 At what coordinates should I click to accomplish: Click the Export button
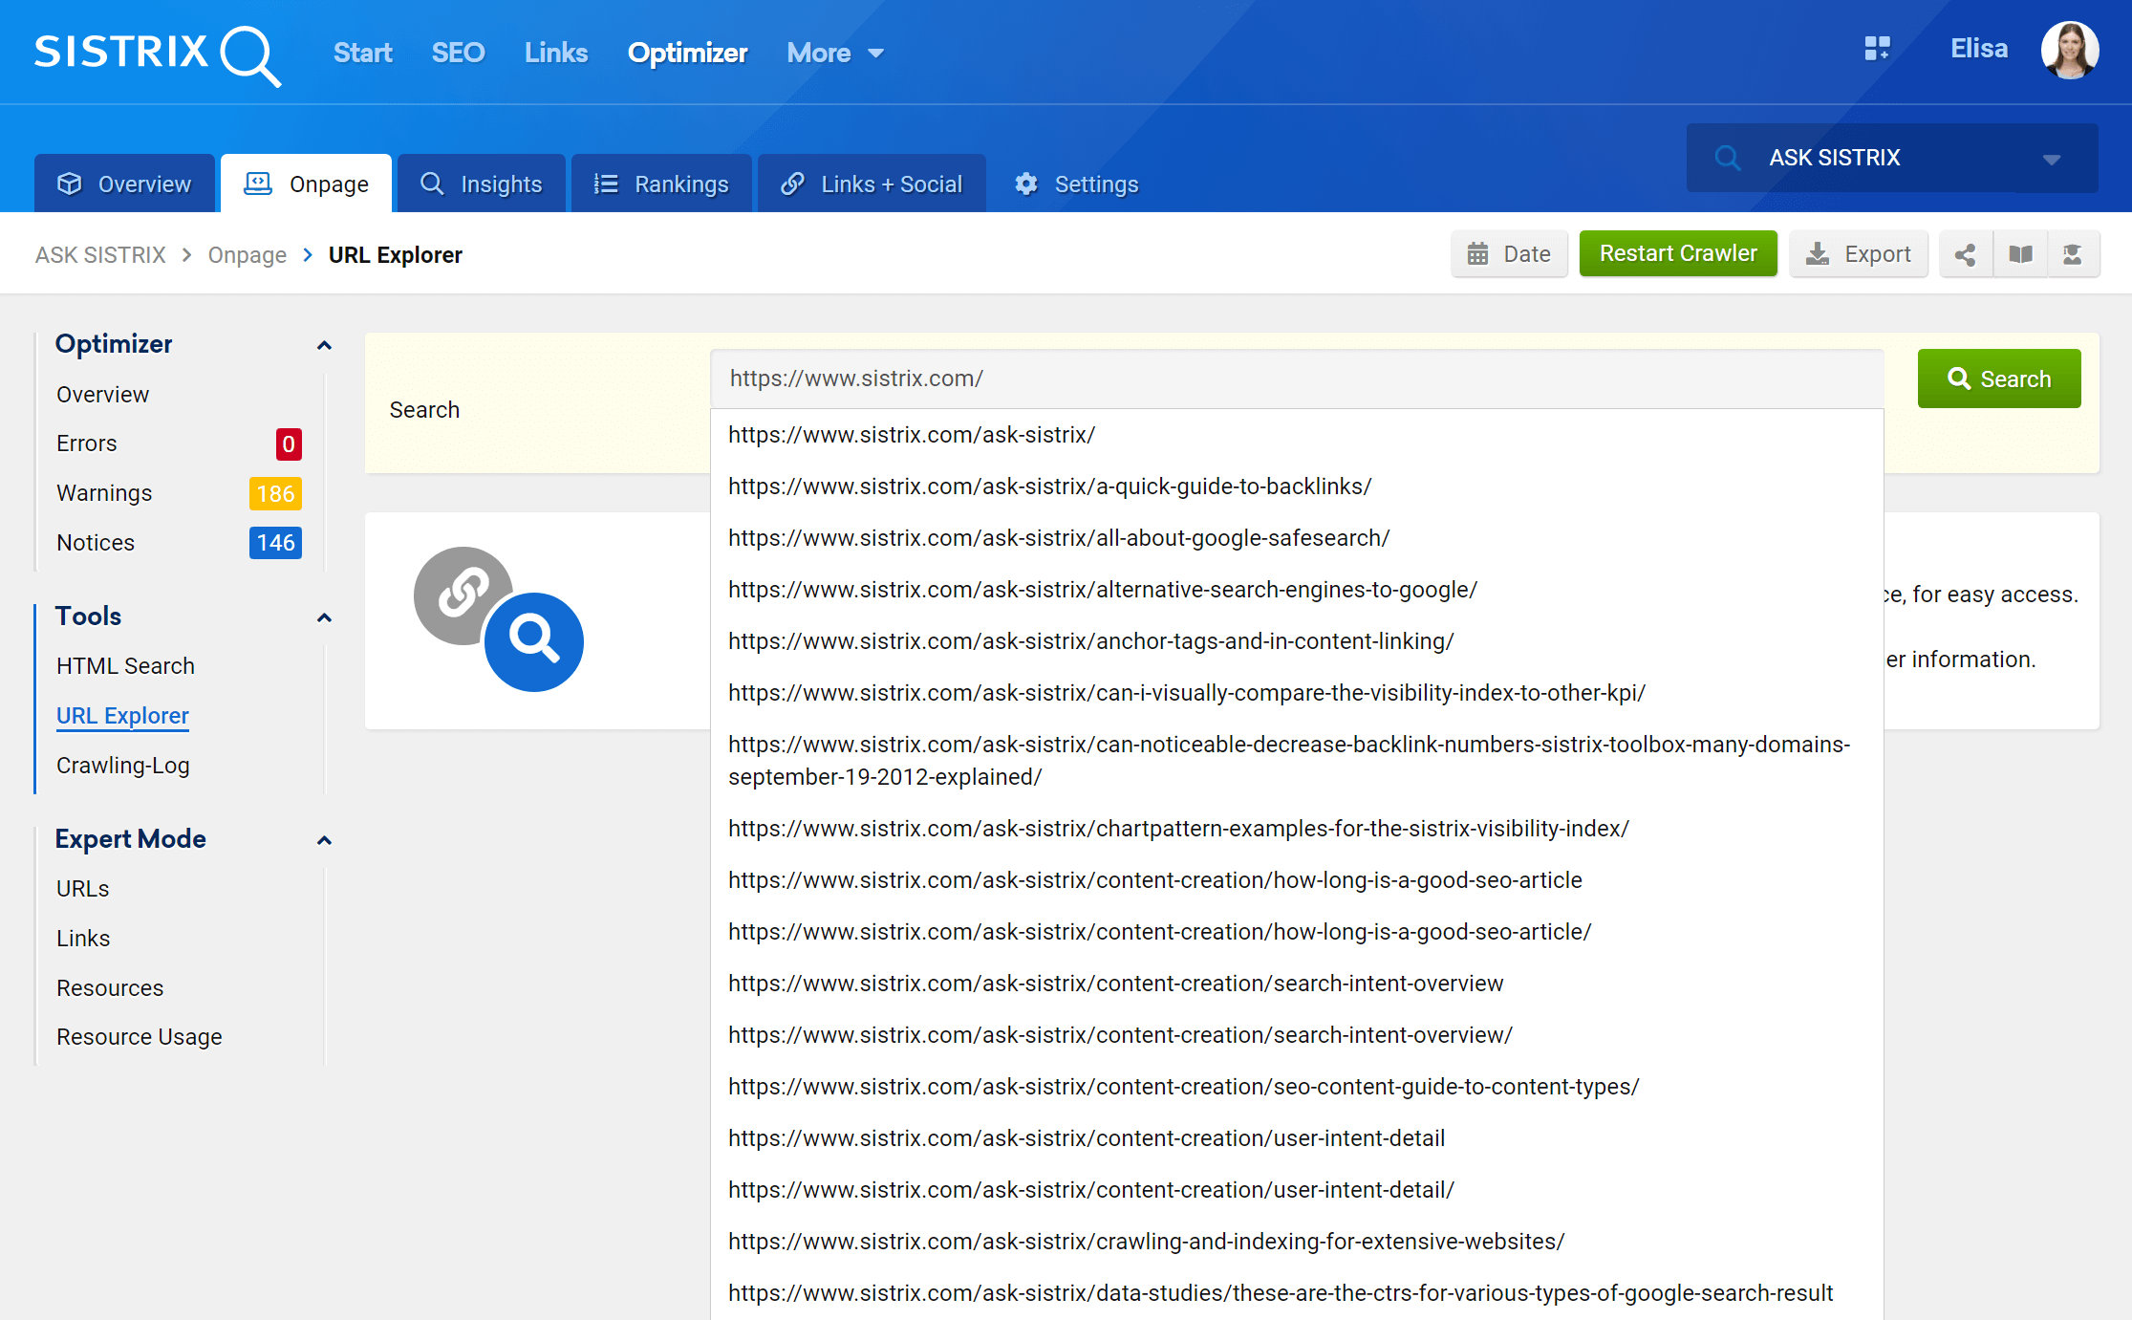(x=1858, y=254)
